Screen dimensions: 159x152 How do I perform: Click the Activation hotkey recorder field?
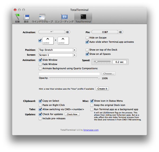(52, 32)
